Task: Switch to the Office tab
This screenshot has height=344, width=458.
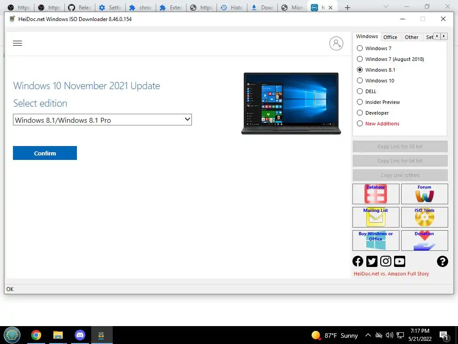Action: pos(390,37)
